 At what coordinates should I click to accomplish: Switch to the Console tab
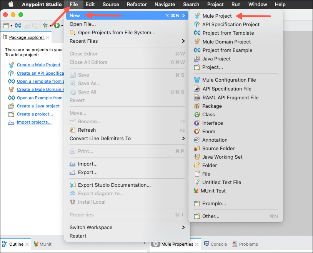(215, 244)
